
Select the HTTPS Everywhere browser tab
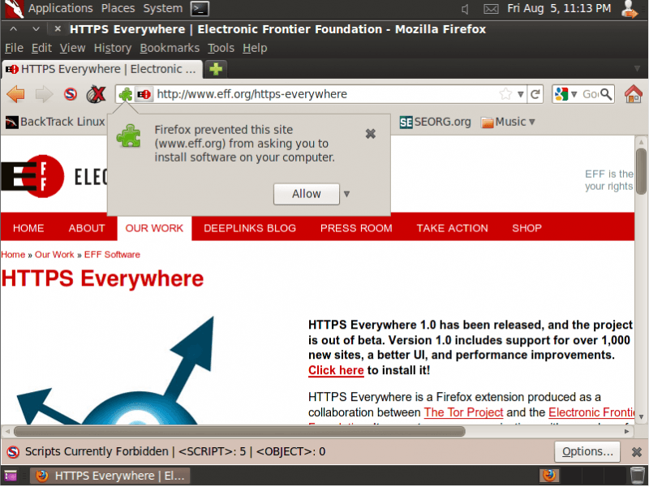coord(102,69)
